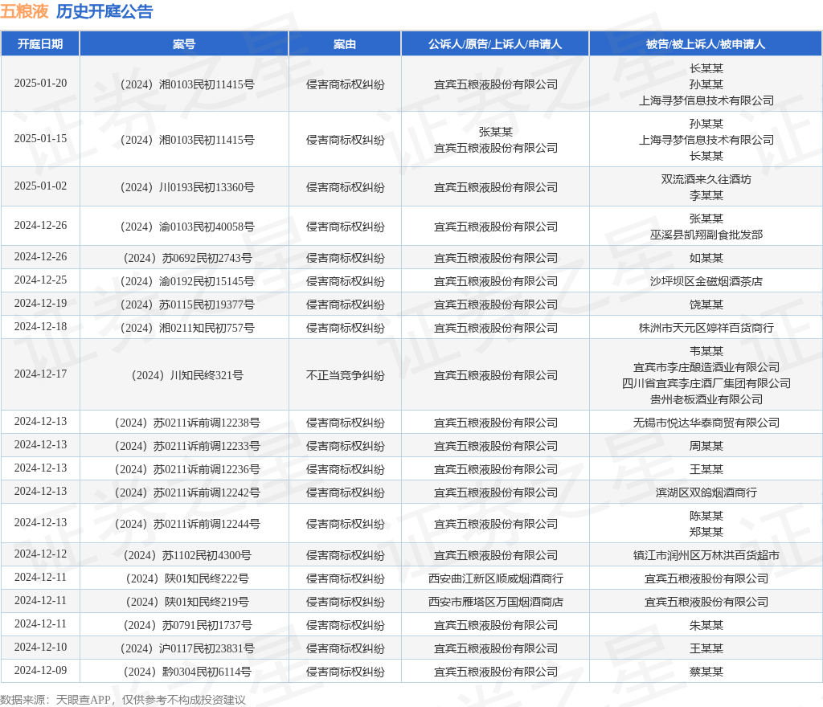Image resolution: width=823 pixels, height=707 pixels.
Task: Click case number 苏0211诉前调12236号
Action: (x=187, y=469)
